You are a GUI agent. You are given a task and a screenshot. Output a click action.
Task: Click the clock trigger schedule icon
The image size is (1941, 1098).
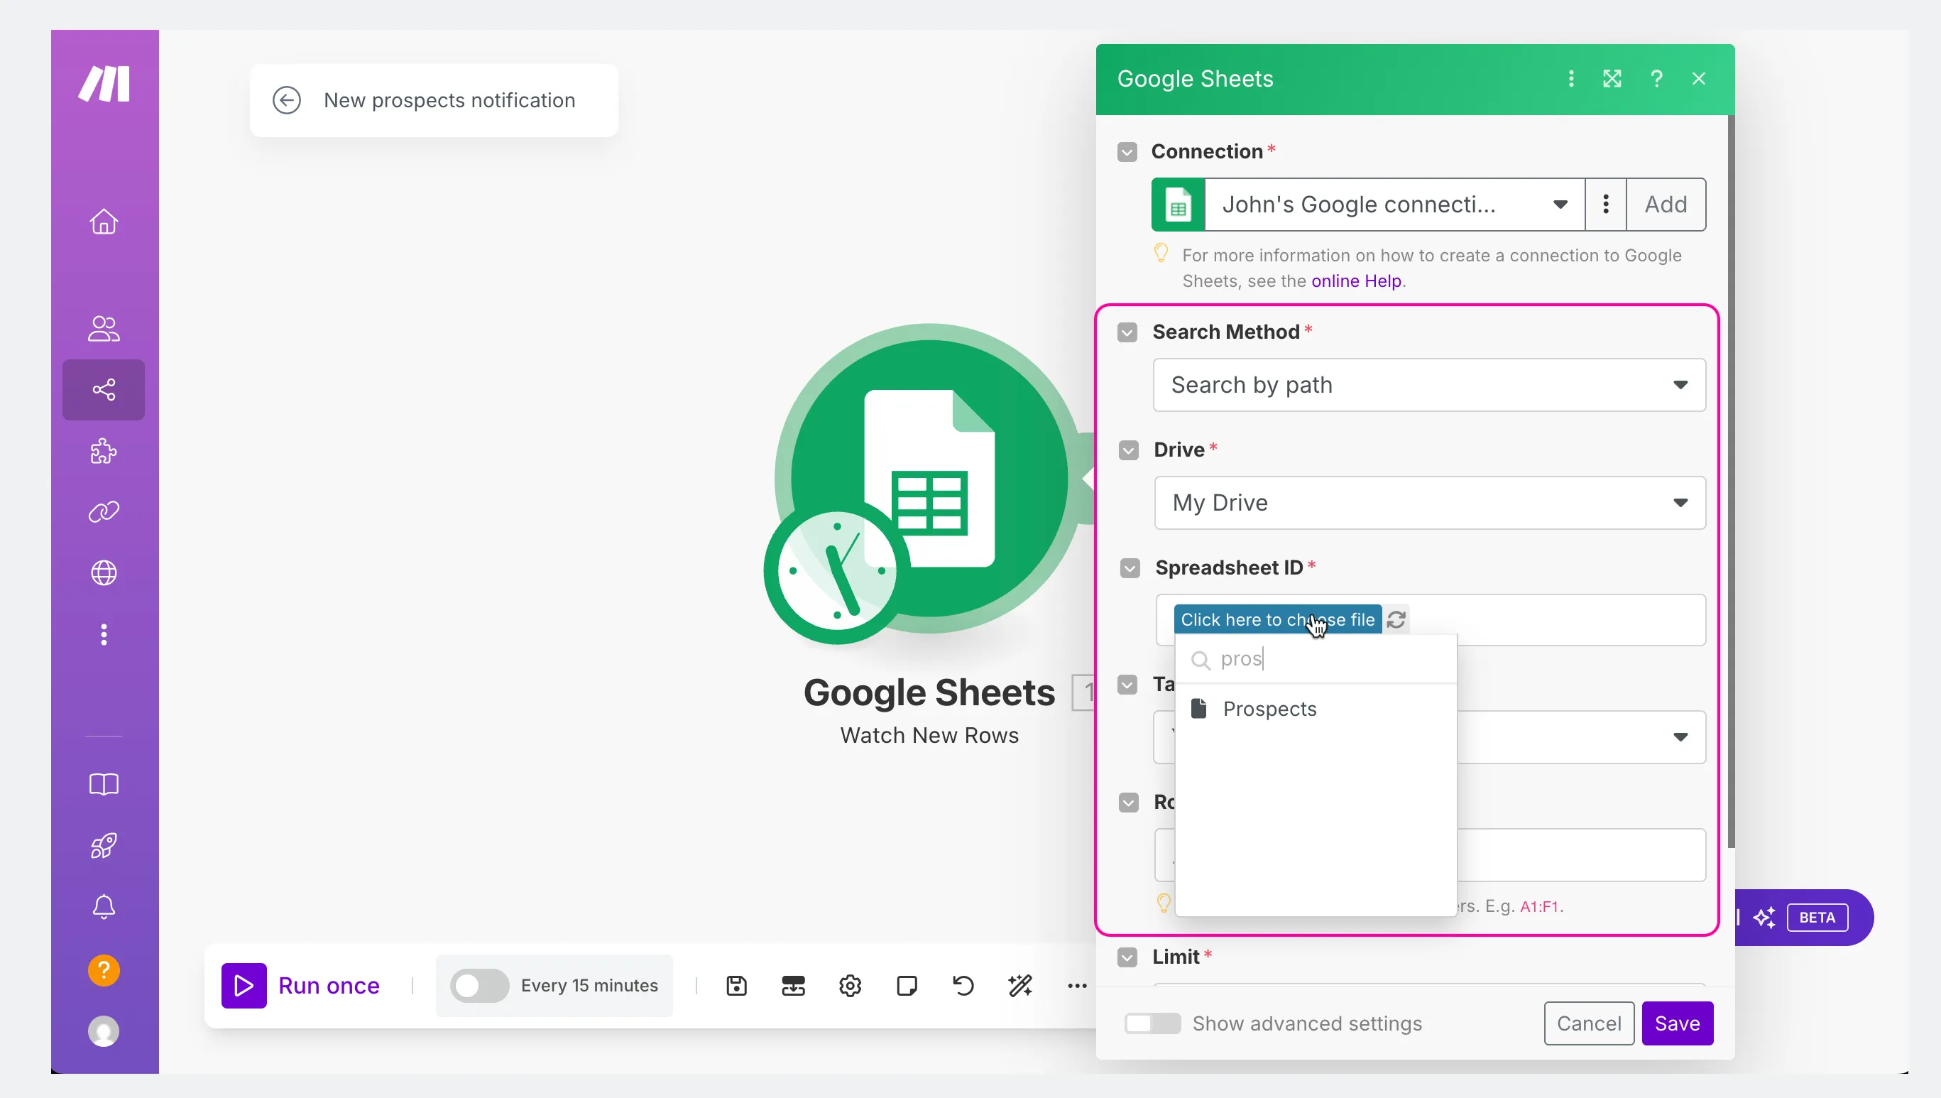coord(837,572)
